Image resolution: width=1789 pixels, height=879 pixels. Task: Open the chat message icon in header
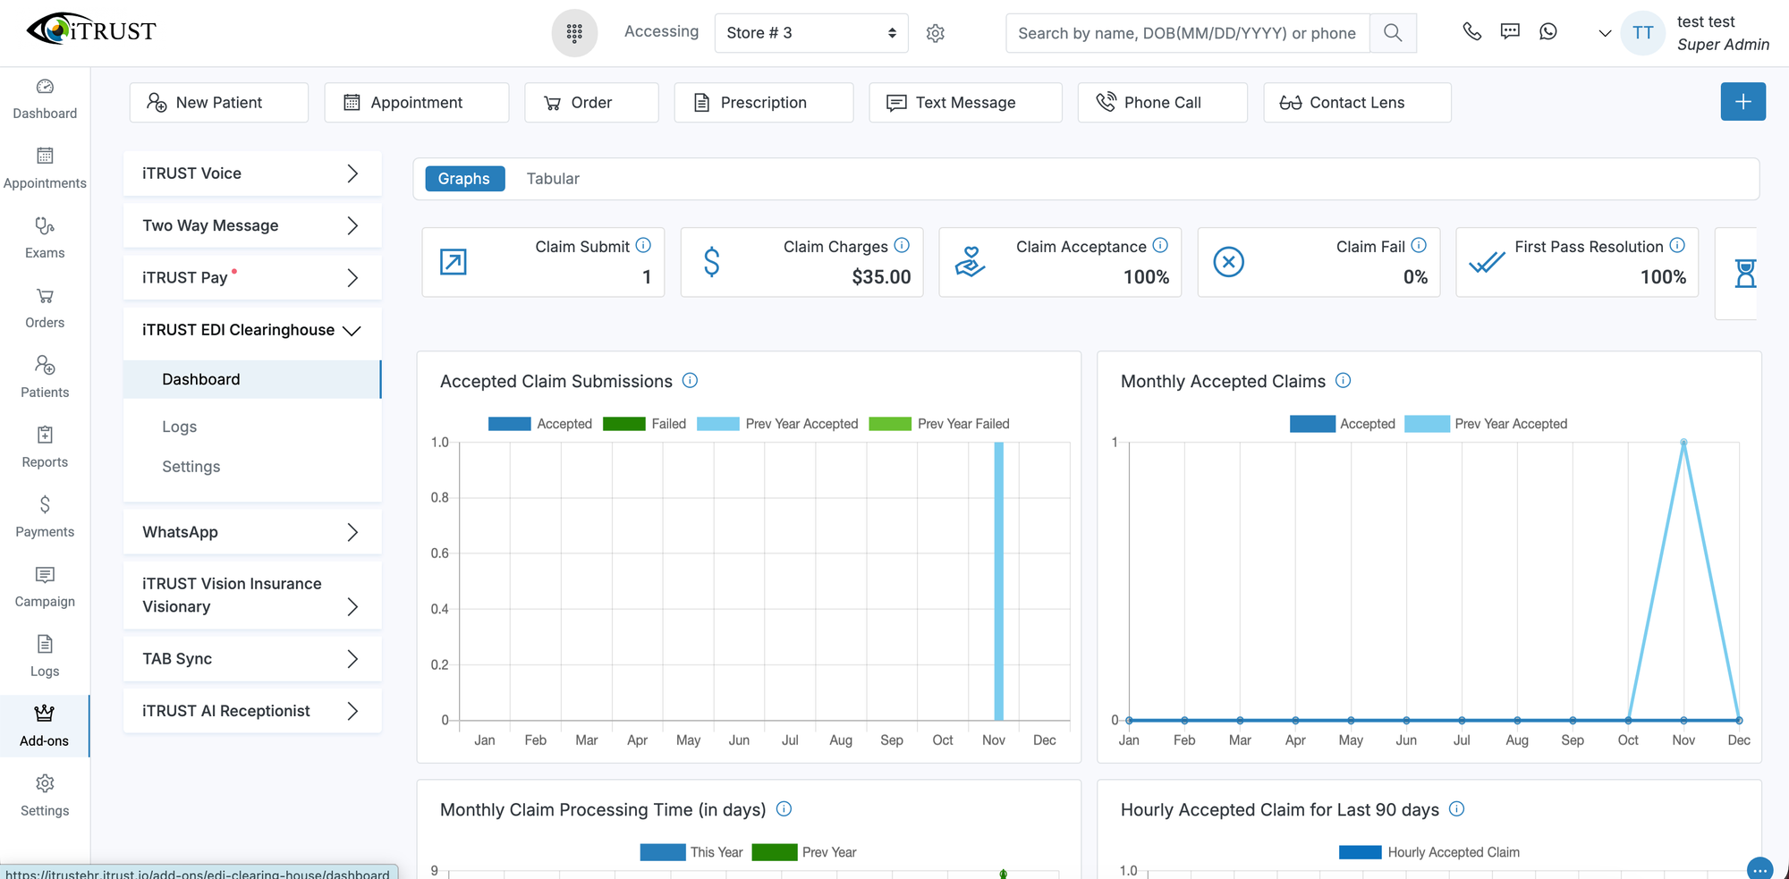coord(1510,31)
